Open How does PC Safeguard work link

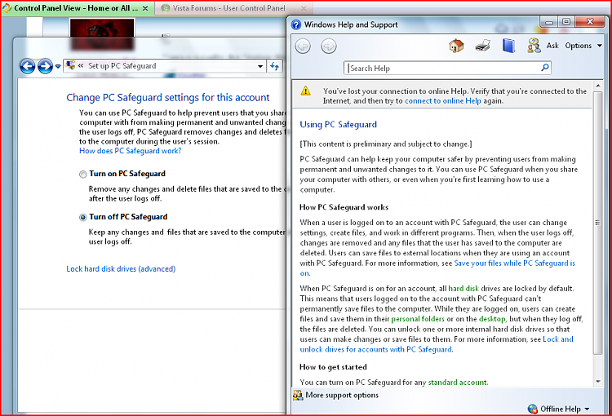pos(130,151)
